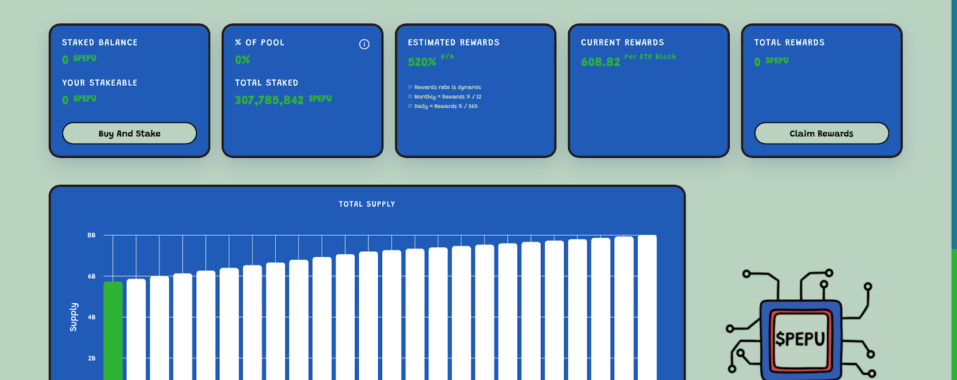Viewport: 957px width, 380px height.
Task: Click the Total Staked value 307,785,842
Action: (x=269, y=100)
